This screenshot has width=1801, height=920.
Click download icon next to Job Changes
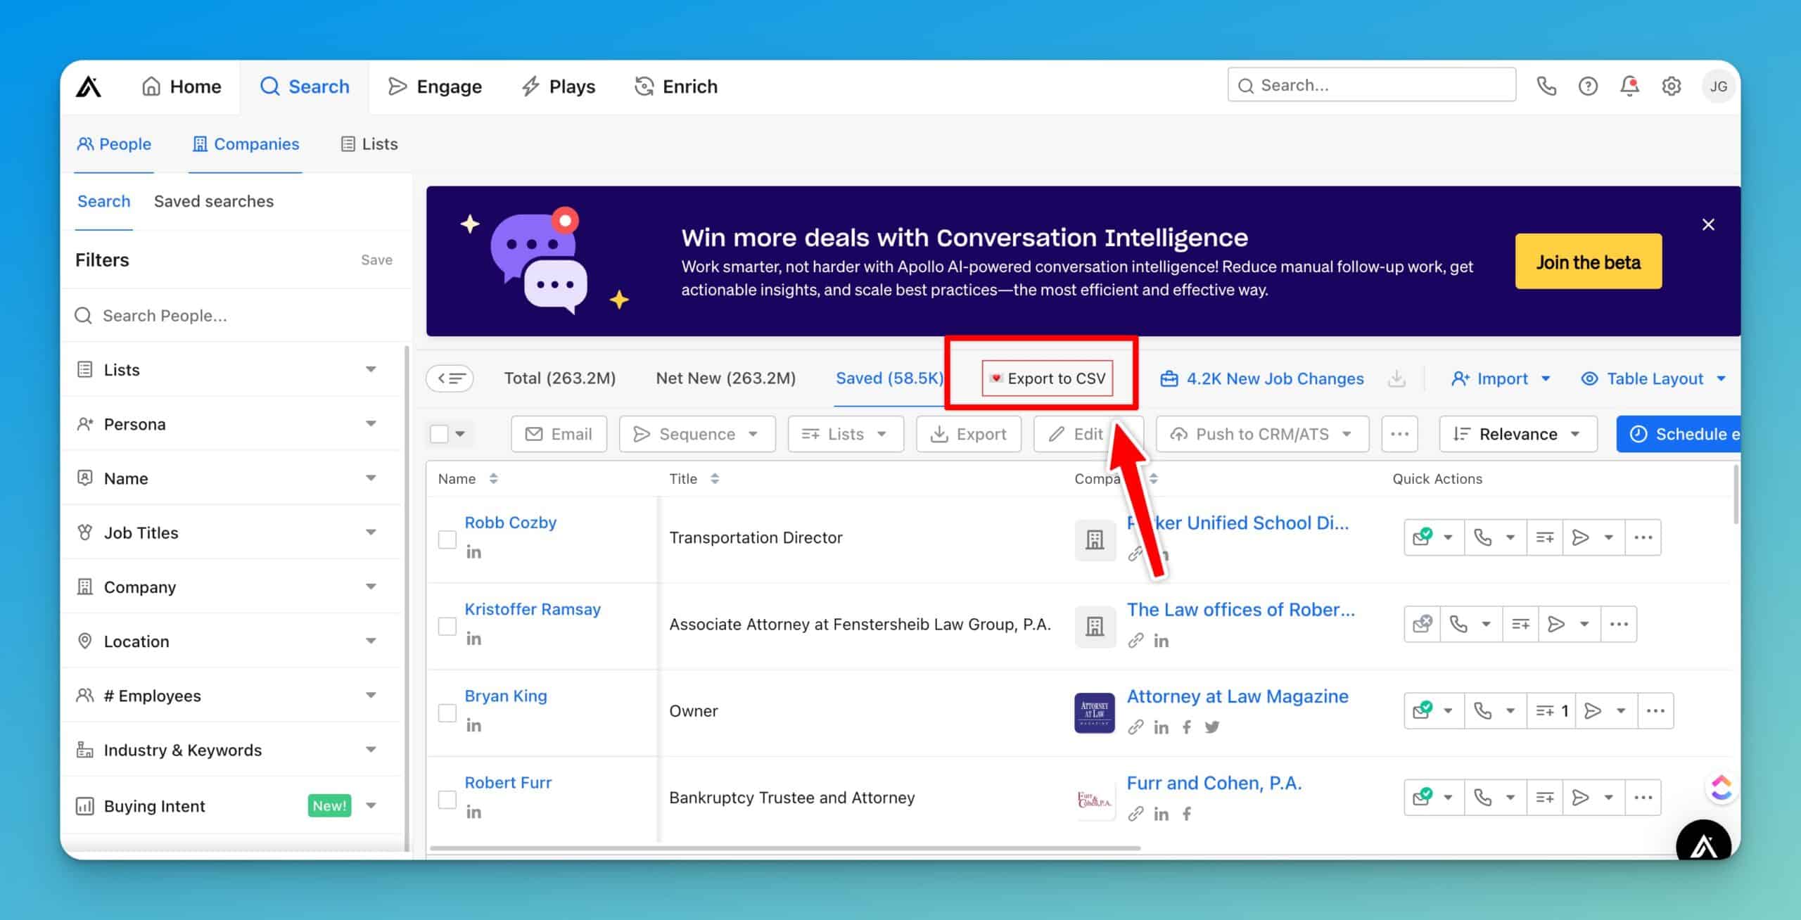pyautogui.click(x=1396, y=378)
